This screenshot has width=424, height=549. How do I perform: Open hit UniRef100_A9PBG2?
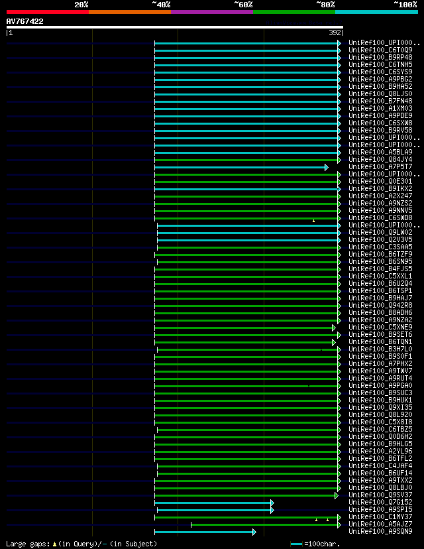(380, 79)
